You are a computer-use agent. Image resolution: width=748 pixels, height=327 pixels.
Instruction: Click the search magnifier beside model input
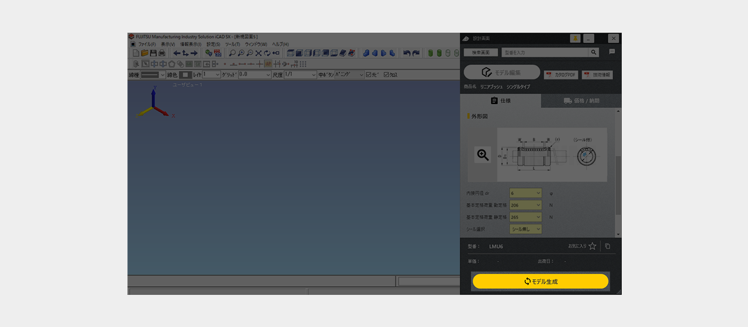pos(594,53)
